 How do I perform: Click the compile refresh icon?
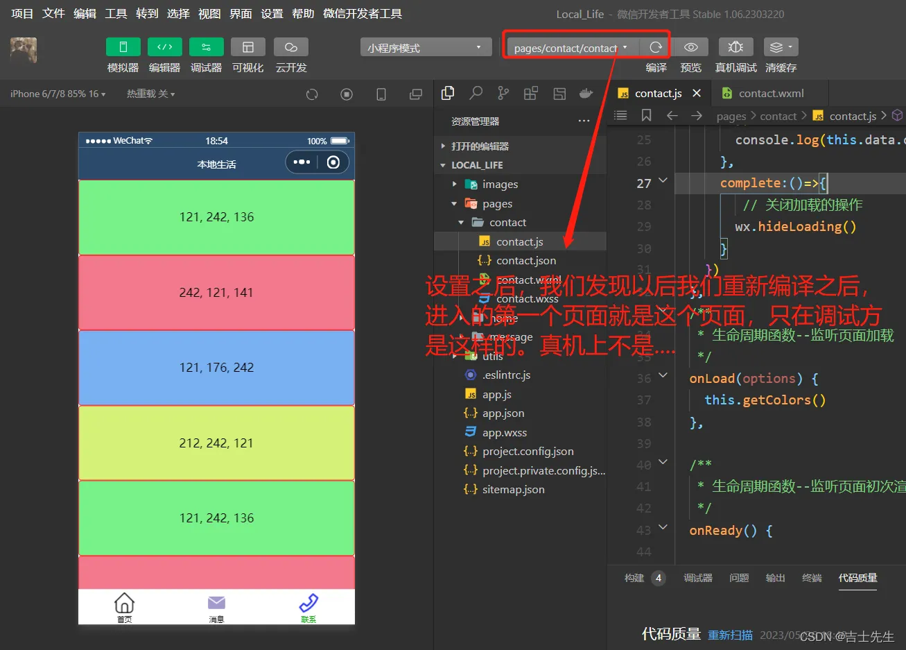(656, 47)
